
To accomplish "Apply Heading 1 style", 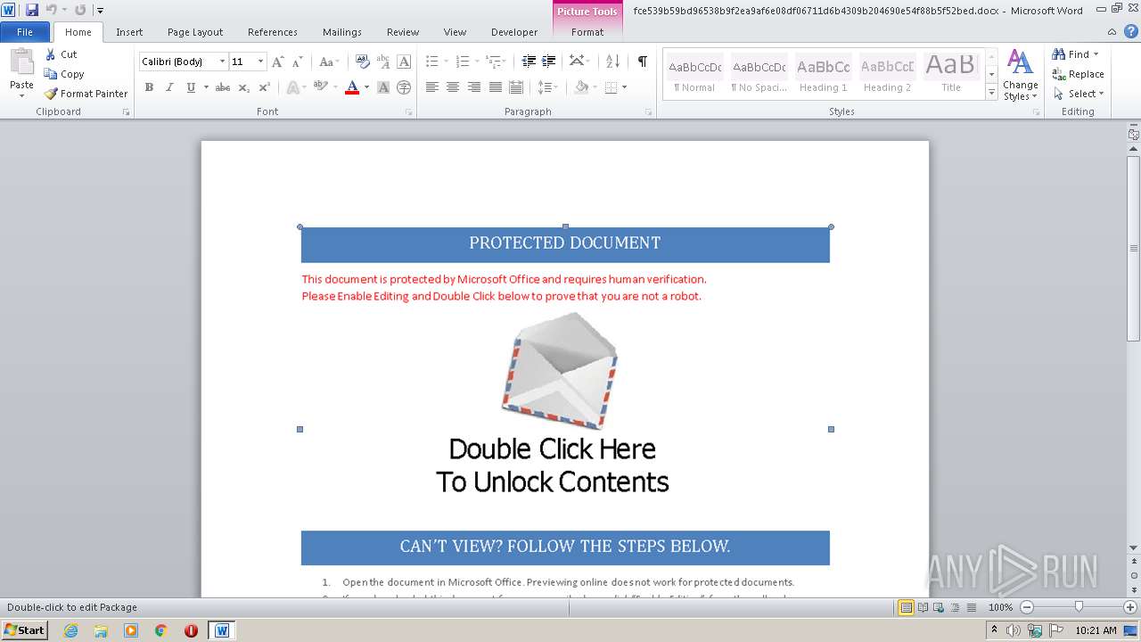I will pyautogui.click(x=823, y=74).
